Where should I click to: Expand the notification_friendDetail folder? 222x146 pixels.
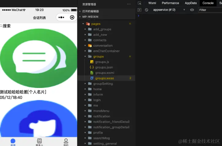coord(106,122)
